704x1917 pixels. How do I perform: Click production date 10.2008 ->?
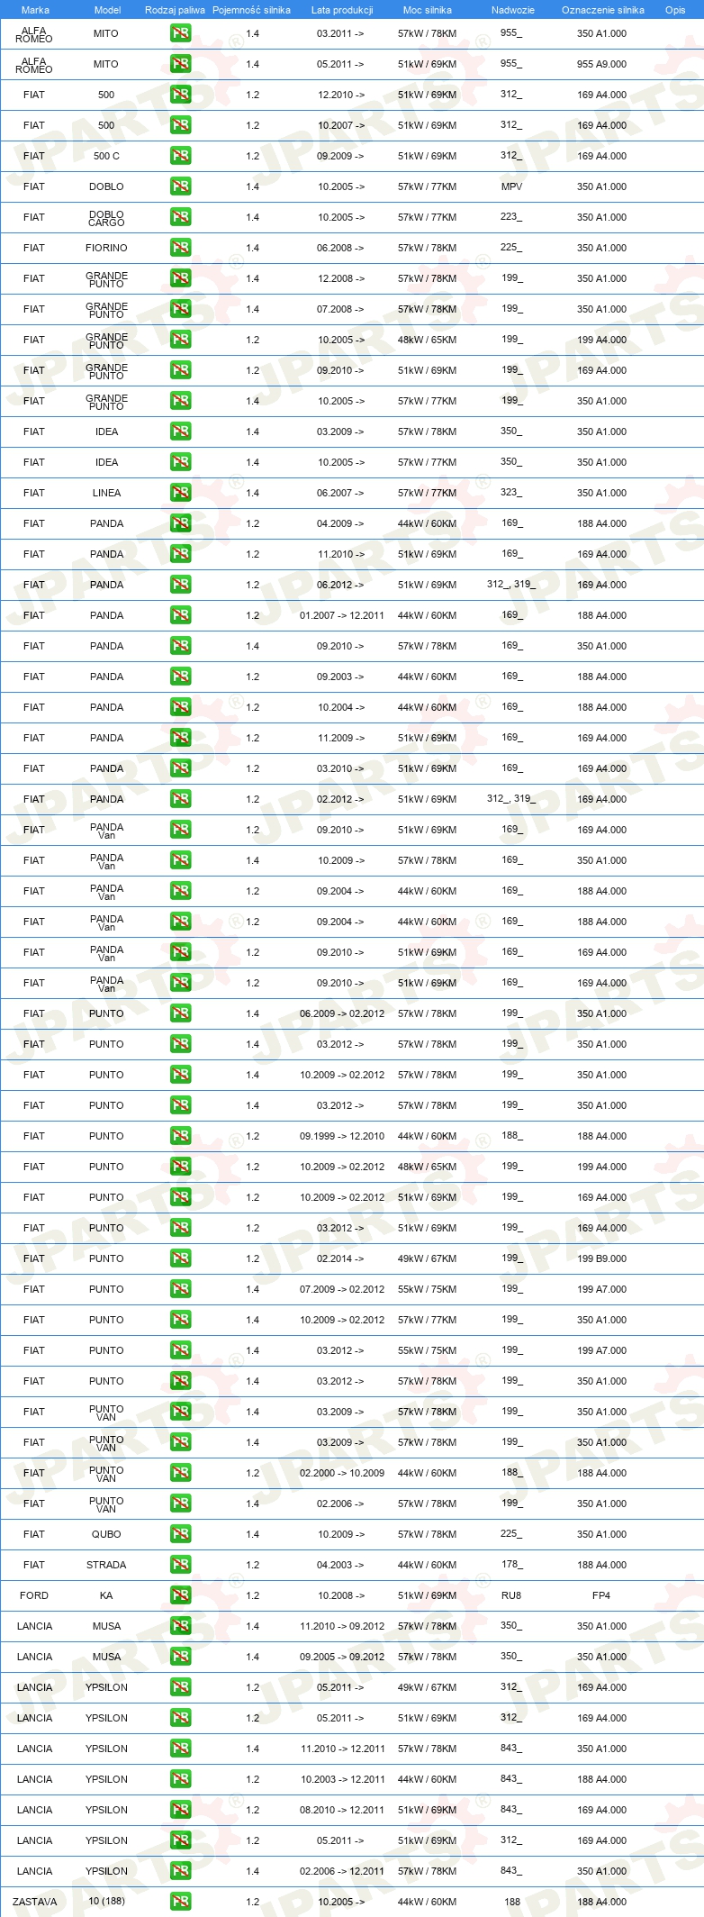(x=340, y=1595)
